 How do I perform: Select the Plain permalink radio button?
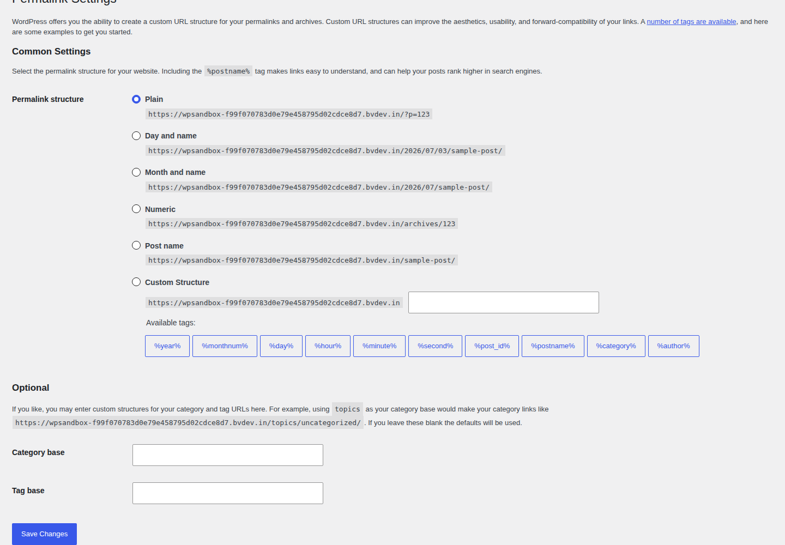(136, 99)
